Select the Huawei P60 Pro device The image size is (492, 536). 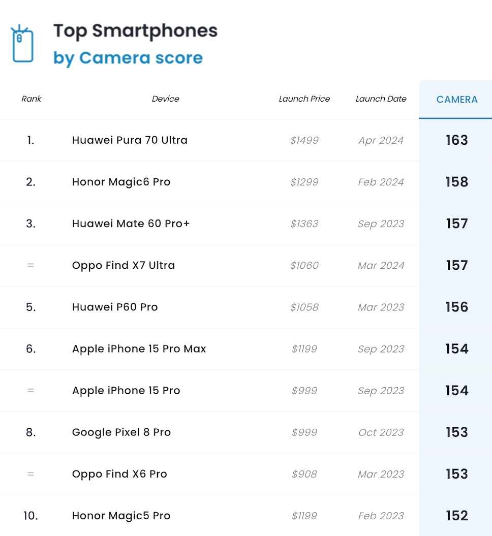point(115,307)
